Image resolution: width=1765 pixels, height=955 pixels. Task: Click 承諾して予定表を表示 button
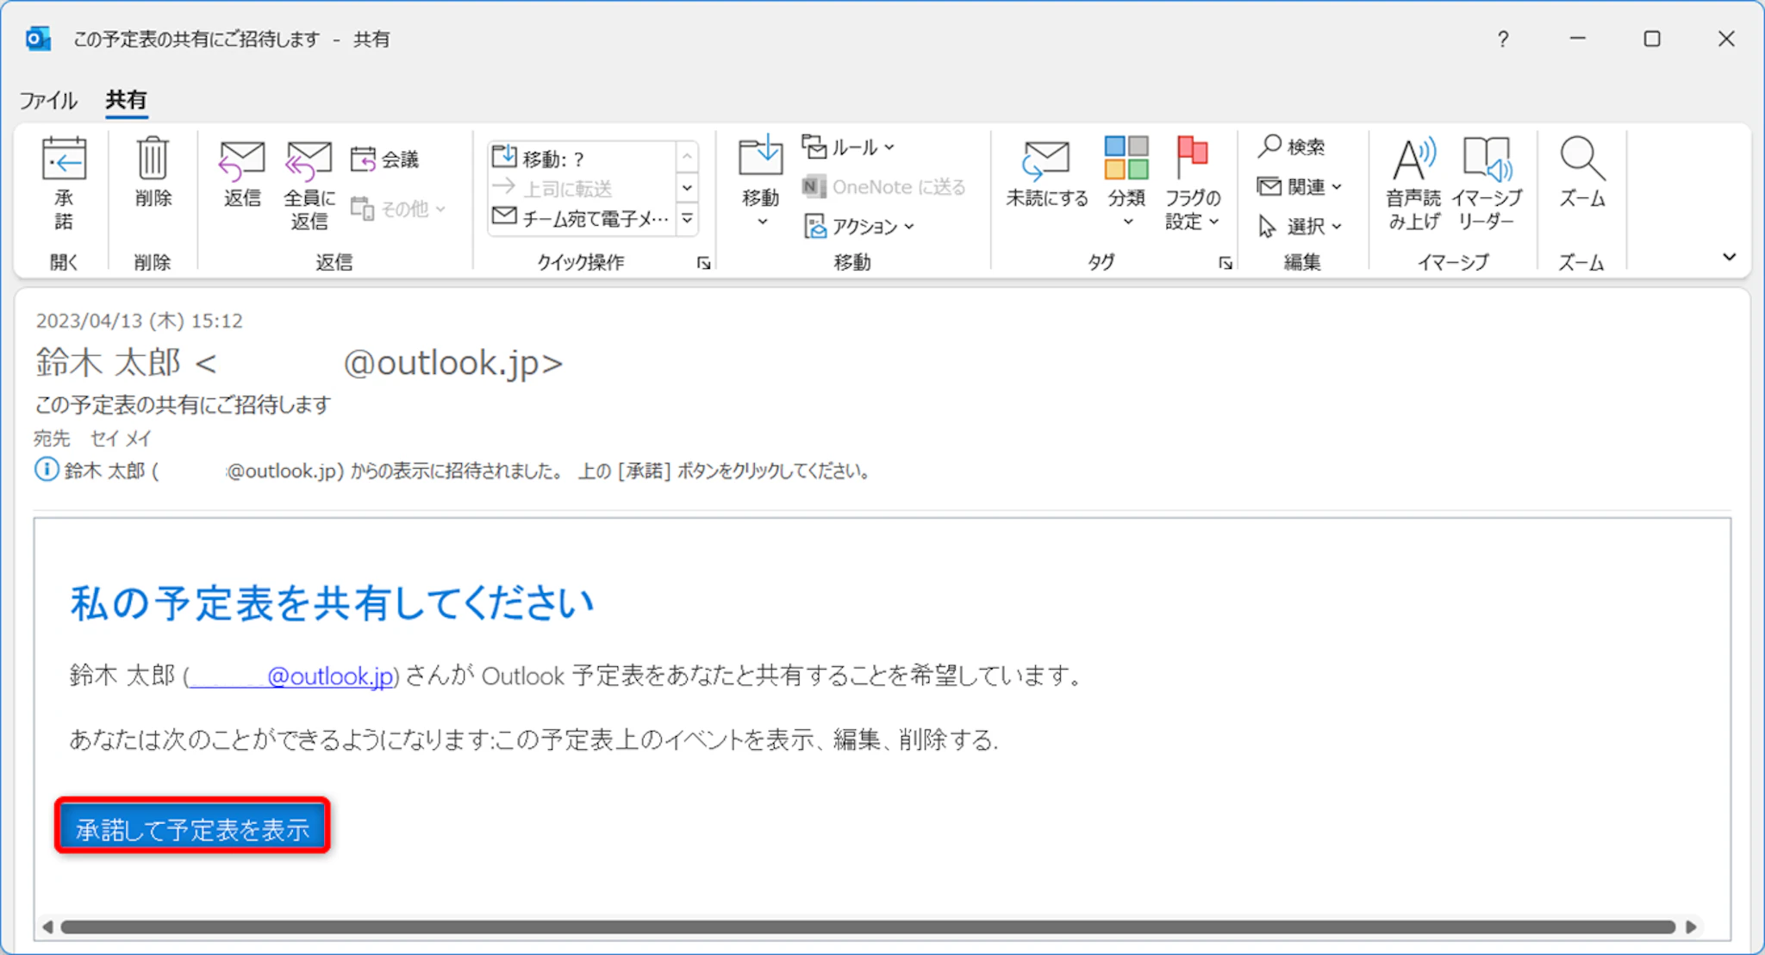192,828
